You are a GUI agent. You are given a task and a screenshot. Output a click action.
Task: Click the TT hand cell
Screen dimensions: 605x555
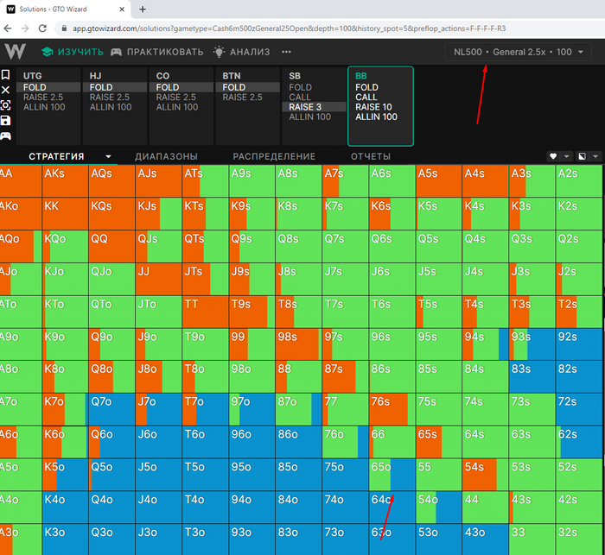206,312
